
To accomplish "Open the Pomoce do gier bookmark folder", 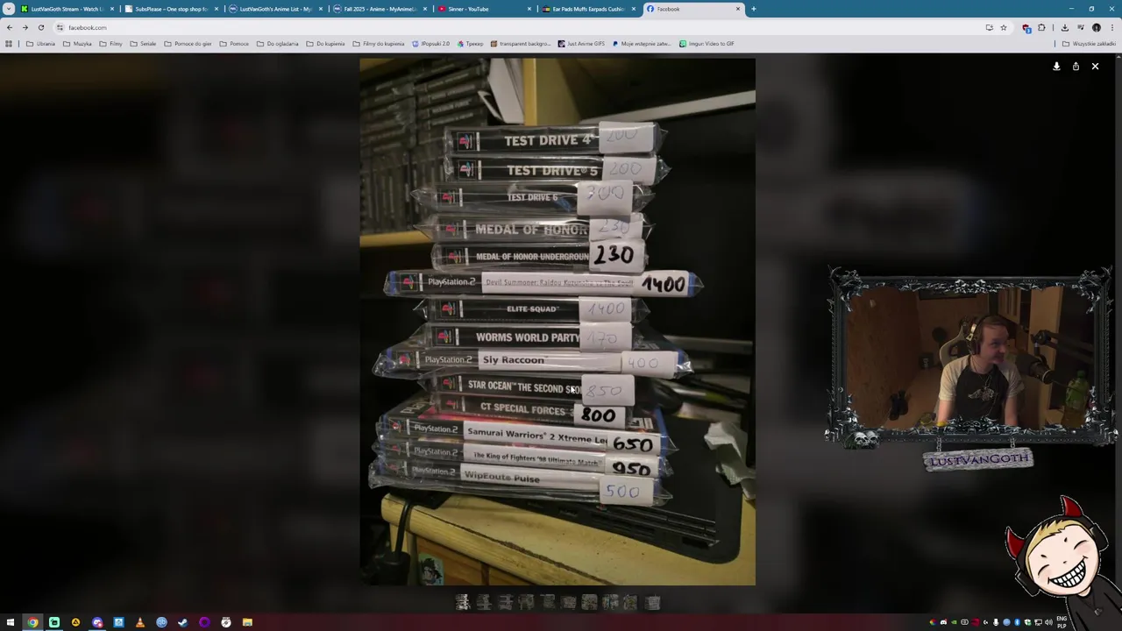I will pyautogui.click(x=188, y=43).
